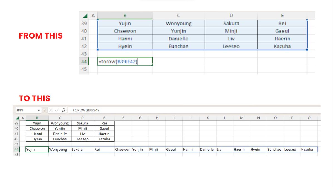Click the Insert Function (fx) icon
The width and height of the screenshot is (334, 187).
63,110
